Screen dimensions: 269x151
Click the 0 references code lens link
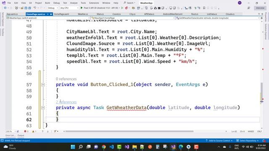click(66, 79)
